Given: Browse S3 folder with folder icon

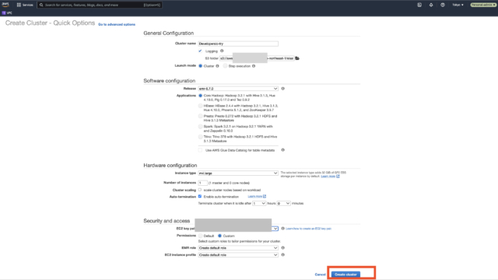Looking at the screenshot, I should tap(297, 58).
